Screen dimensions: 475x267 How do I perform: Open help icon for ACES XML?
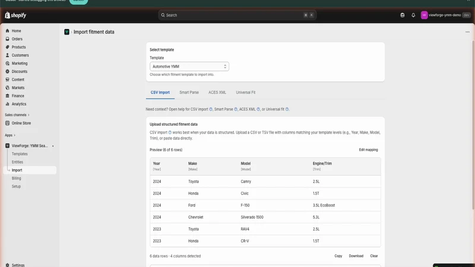[258, 109]
